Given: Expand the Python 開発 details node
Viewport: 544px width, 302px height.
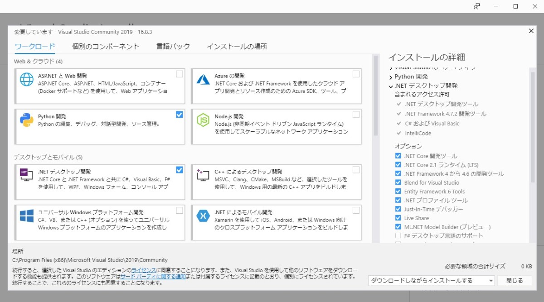Looking at the screenshot, I should [390, 77].
